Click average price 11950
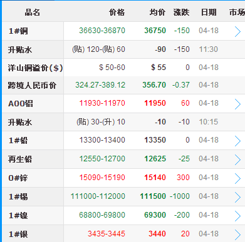 tap(155, 103)
